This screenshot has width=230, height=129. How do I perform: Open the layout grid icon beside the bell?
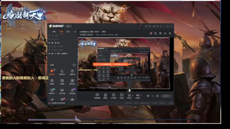tap(160, 33)
